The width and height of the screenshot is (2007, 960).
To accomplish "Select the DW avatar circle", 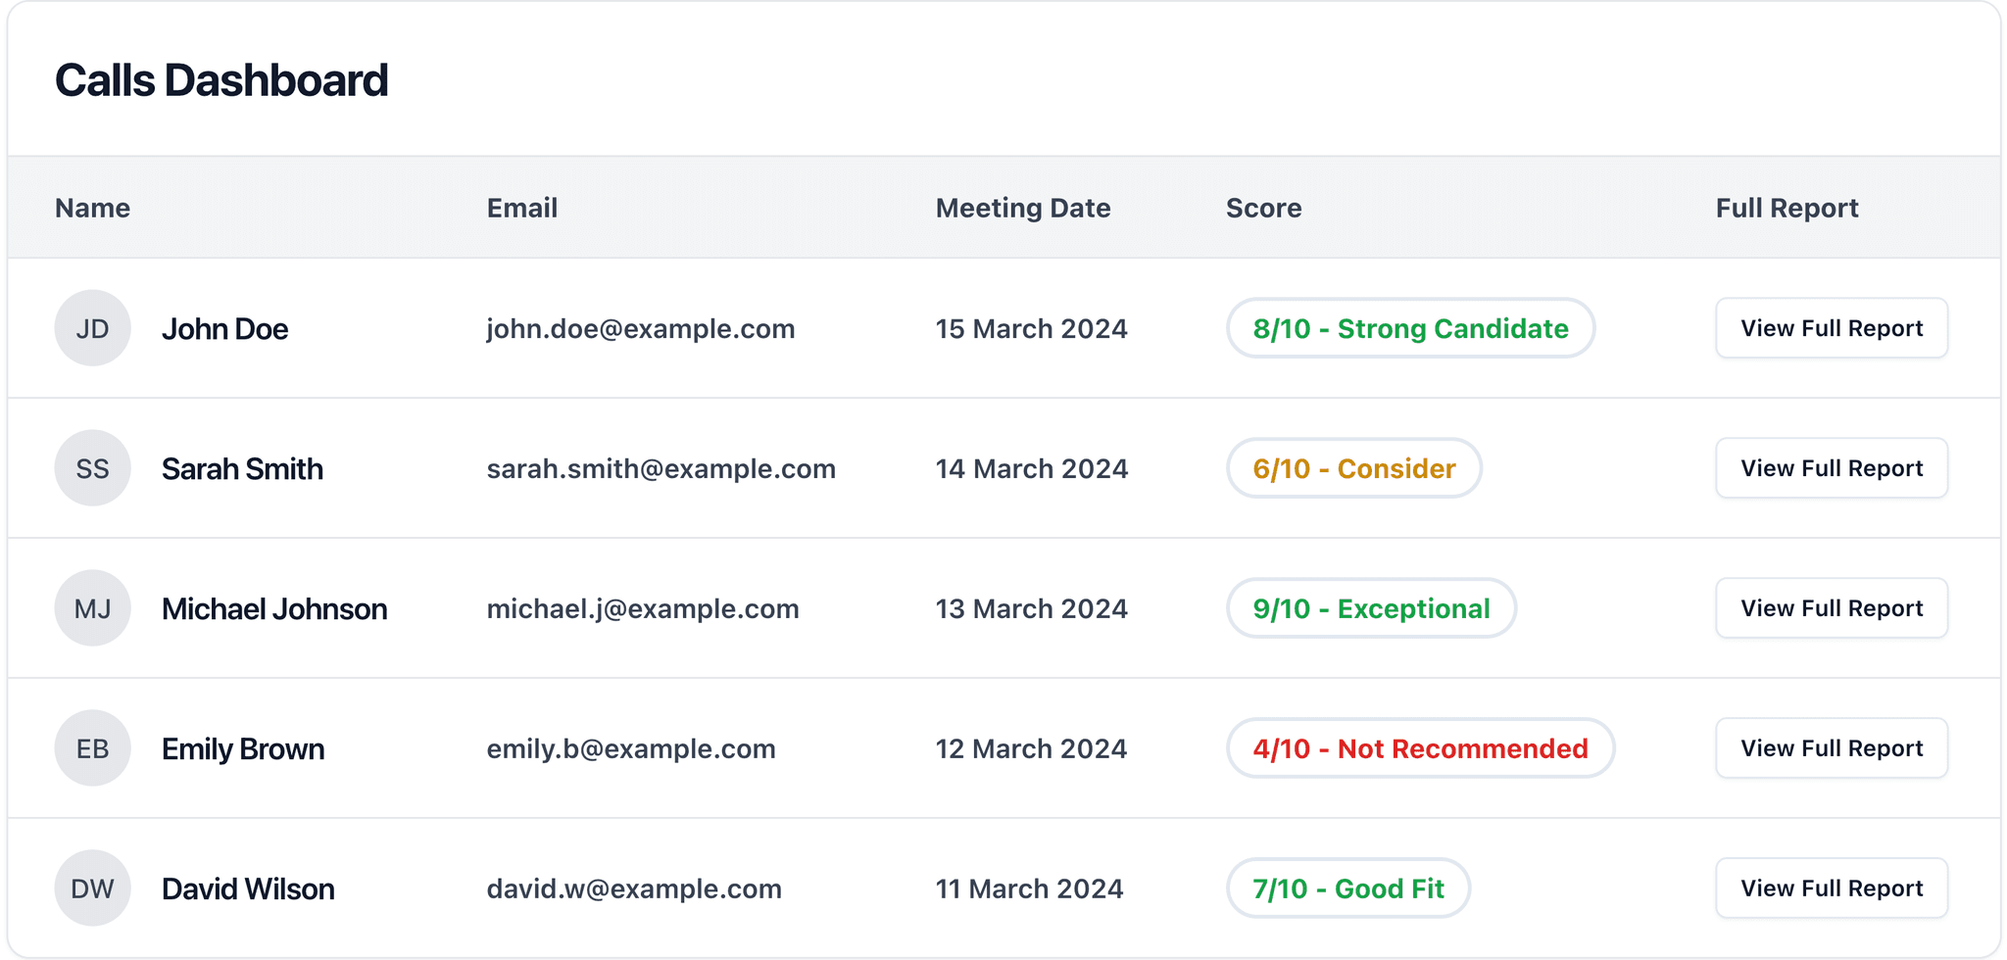I will pos(93,888).
